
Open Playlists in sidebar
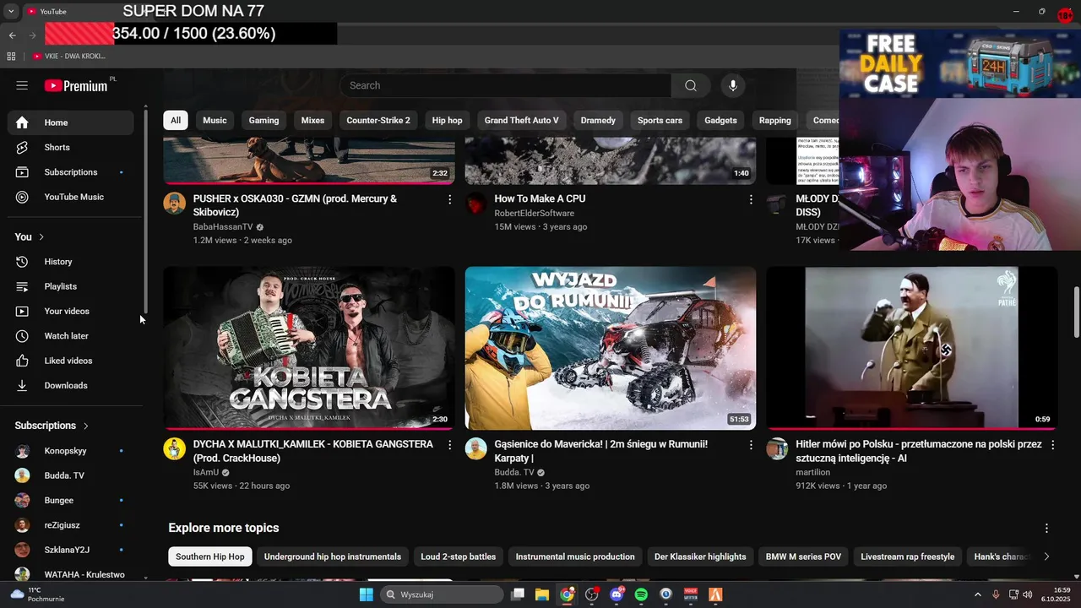coord(71,286)
